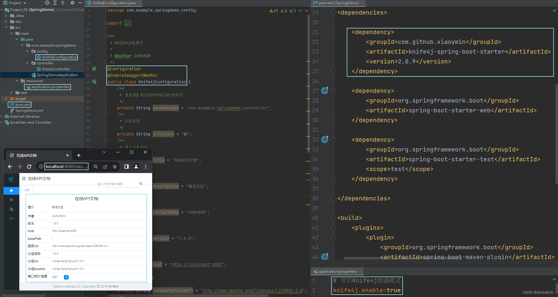Click pom.xml gutter icon on line 44
The image size is (558, 297).
(325, 256)
